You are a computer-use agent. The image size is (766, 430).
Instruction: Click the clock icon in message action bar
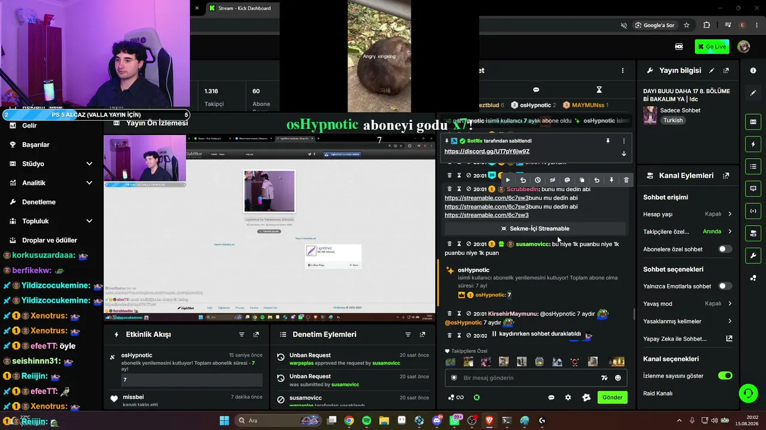537,180
